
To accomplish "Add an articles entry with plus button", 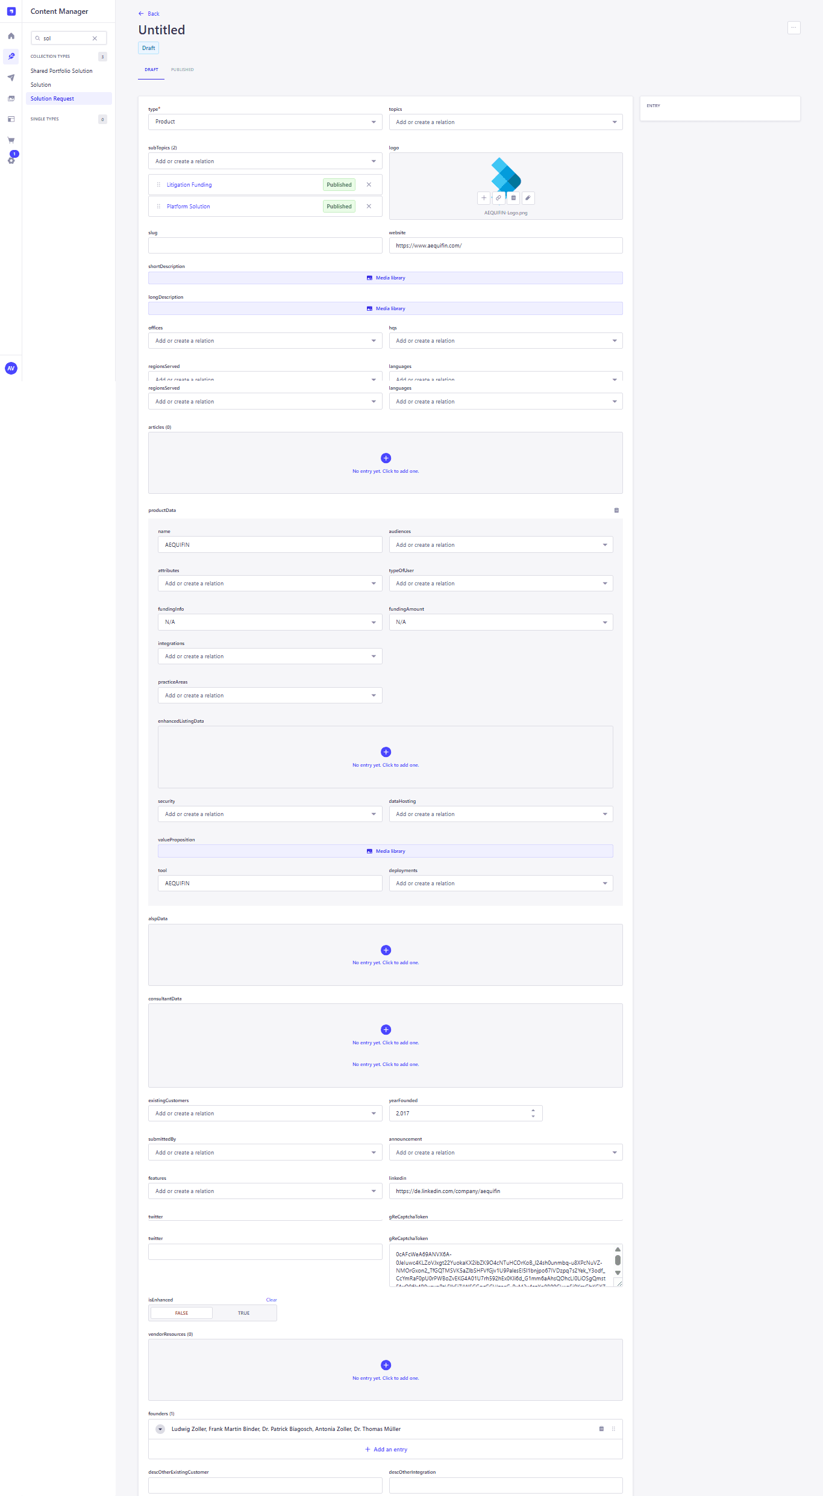I will [386, 458].
